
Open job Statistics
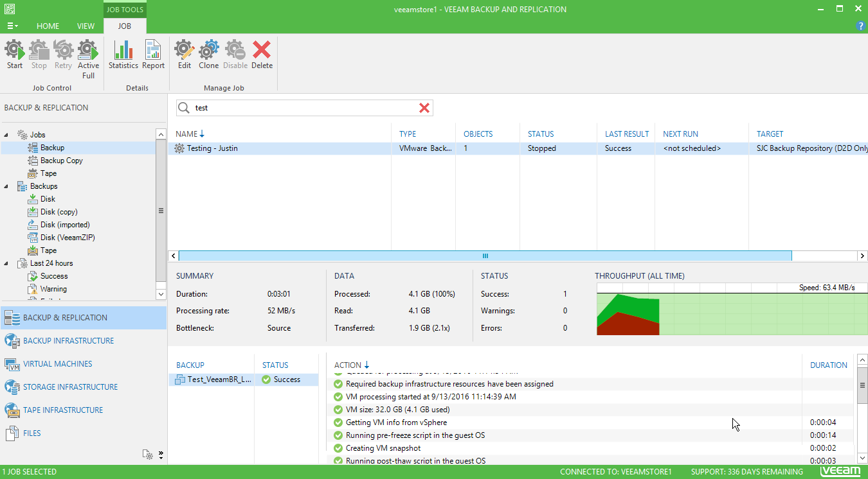tap(123, 55)
